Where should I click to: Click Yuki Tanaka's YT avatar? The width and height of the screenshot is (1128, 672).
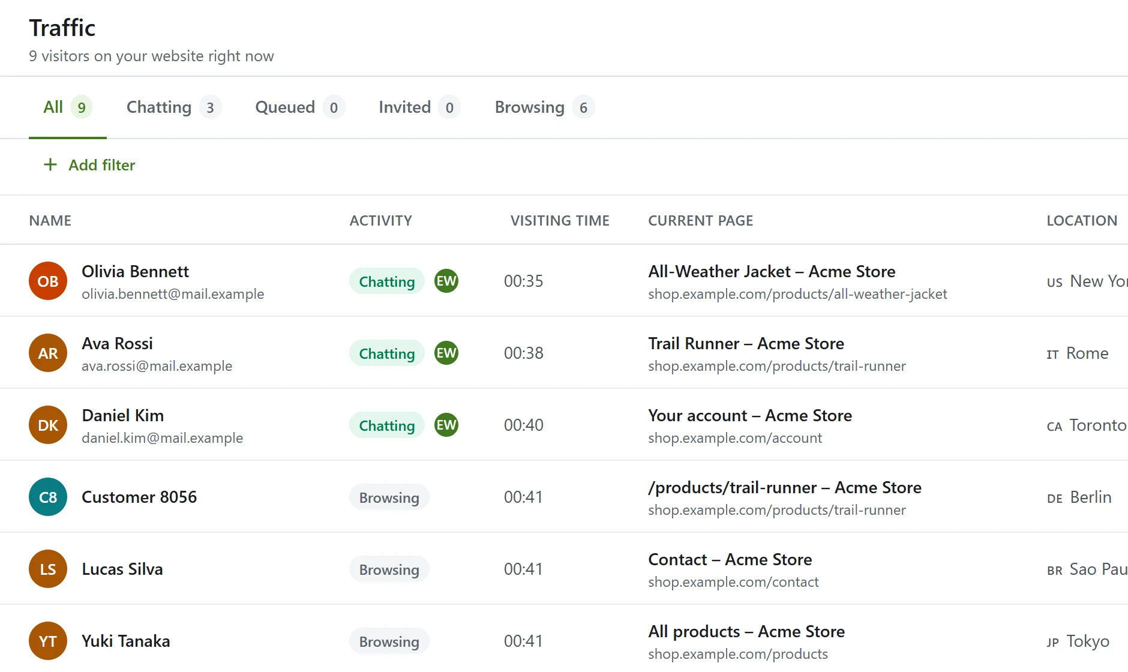click(x=48, y=641)
